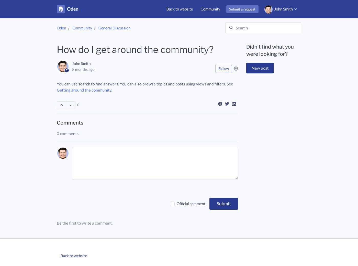Go to Back to website in header
The height and width of the screenshot is (266, 358).
pos(180,9)
